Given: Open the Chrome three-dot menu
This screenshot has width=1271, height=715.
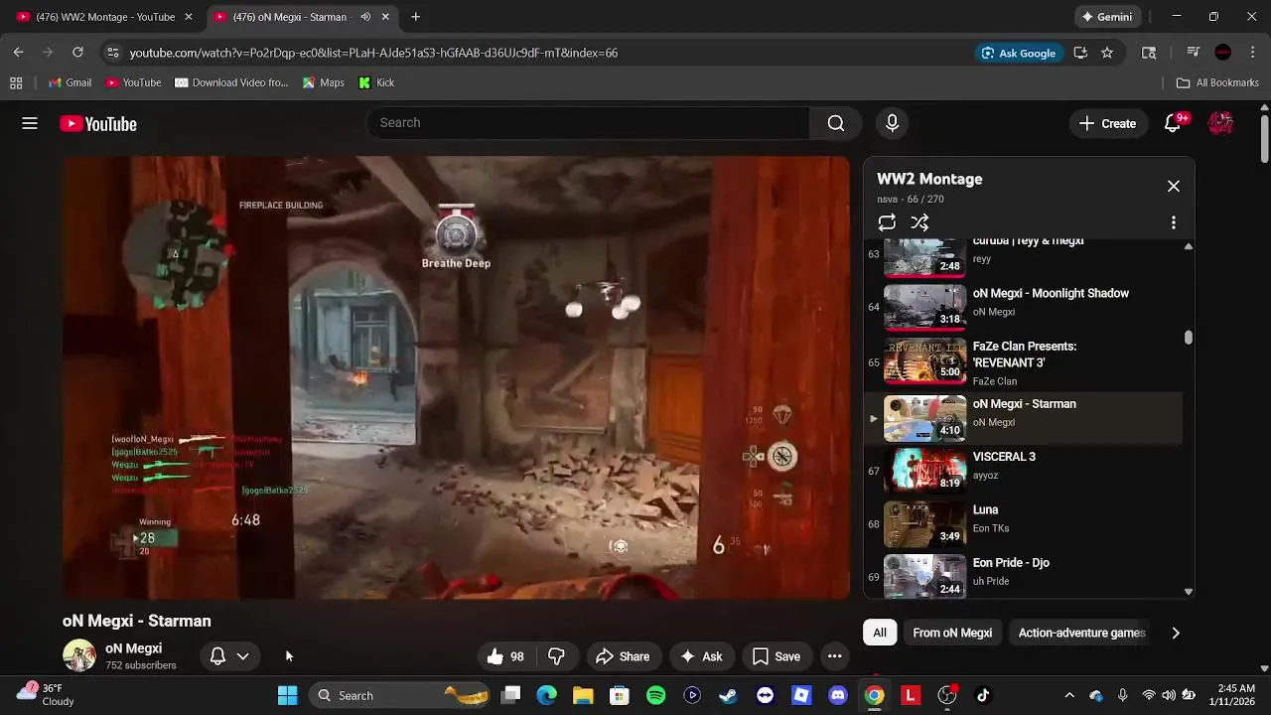Looking at the screenshot, I should coord(1253,53).
